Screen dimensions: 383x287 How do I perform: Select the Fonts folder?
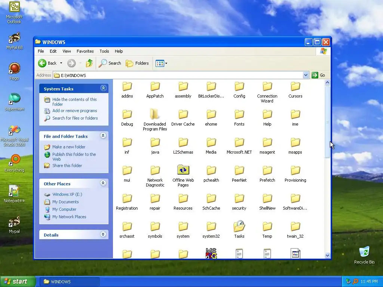click(x=239, y=117)
